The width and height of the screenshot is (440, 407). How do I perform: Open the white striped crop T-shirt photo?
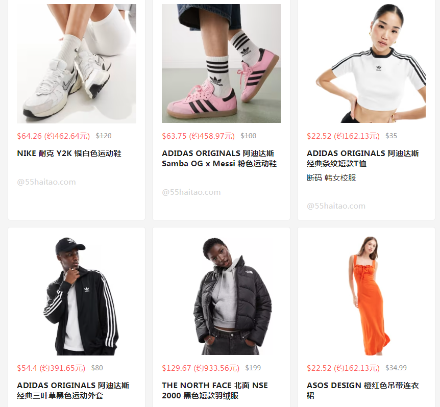pos(366,63)
